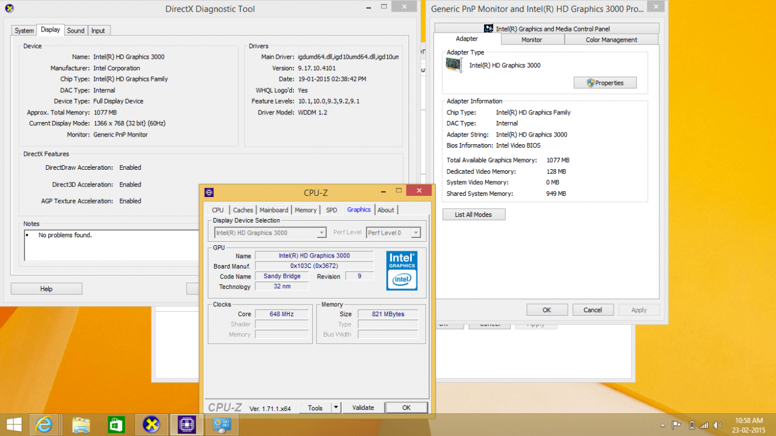Click the network signal icon in the tray

(x=703, y=425)
